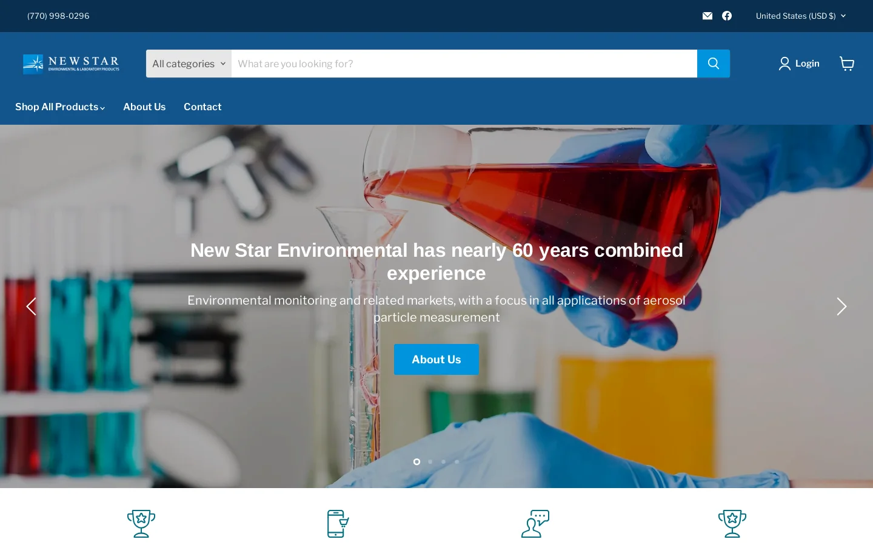
Task: Click the blue About Us button
Action: [436, 360]
